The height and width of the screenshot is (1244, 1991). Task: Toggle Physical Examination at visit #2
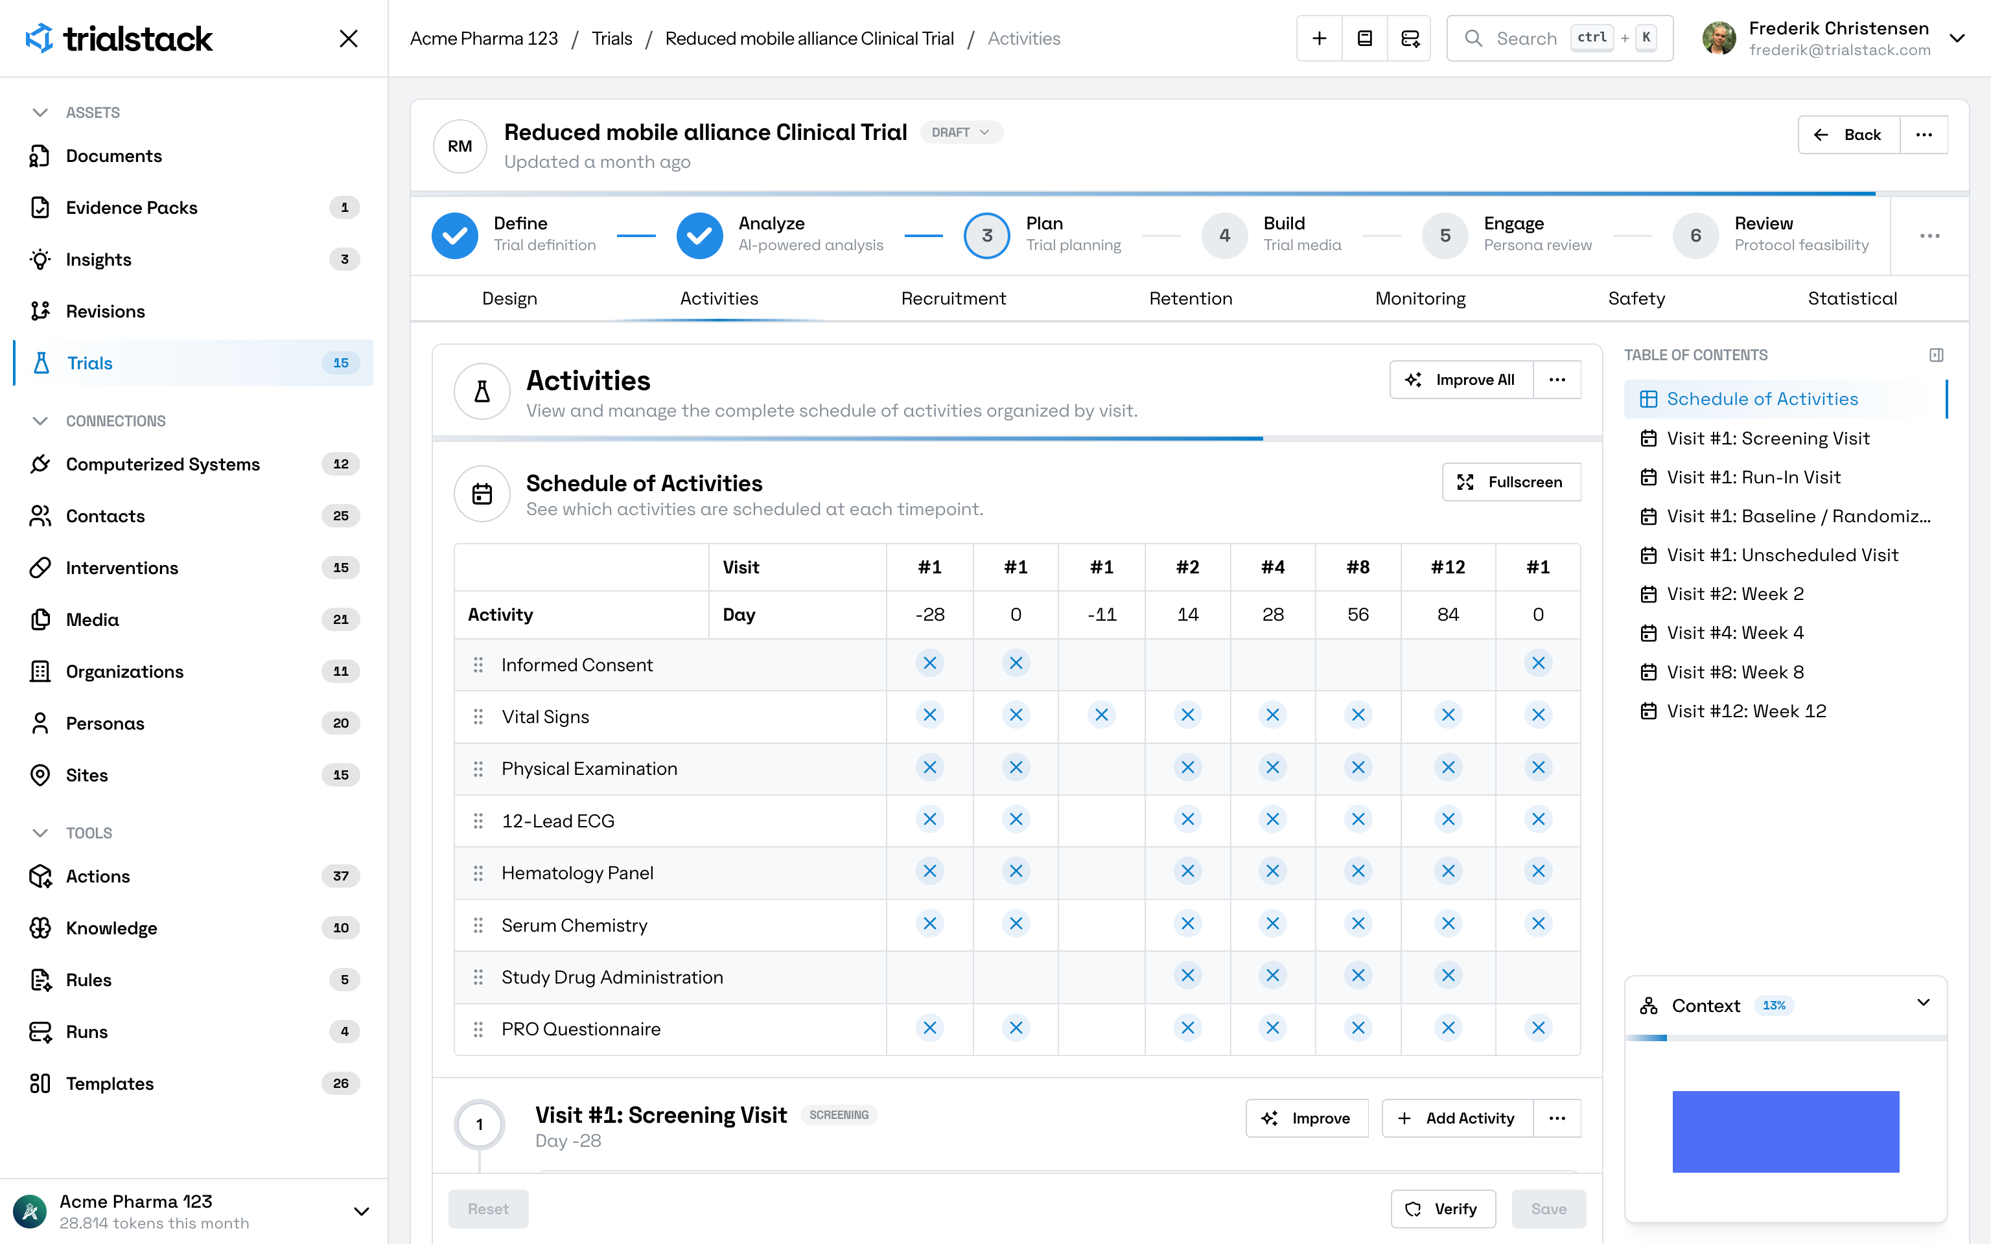pyautogui.click(x=1188, y=768)
